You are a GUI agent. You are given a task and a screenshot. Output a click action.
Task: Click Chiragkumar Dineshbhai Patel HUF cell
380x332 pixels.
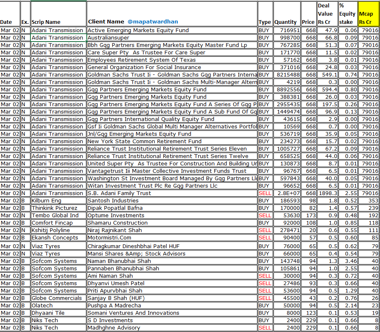pos(172,246)
